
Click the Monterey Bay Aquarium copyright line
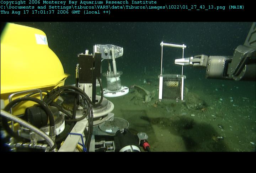point(79,2)
